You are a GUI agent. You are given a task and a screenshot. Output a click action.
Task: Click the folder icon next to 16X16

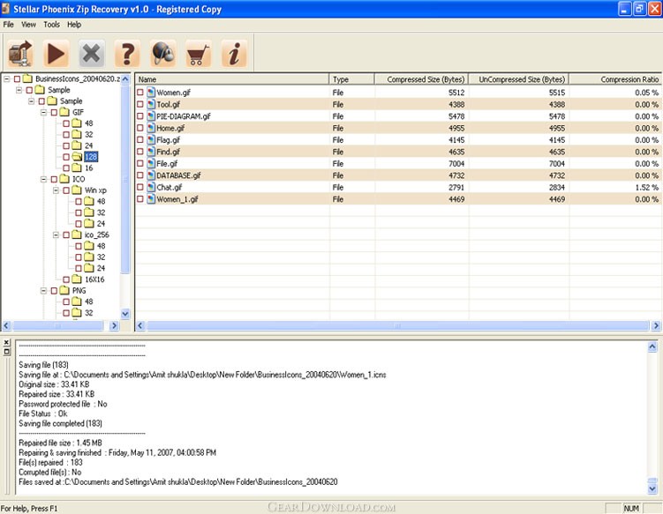point(77,279)
